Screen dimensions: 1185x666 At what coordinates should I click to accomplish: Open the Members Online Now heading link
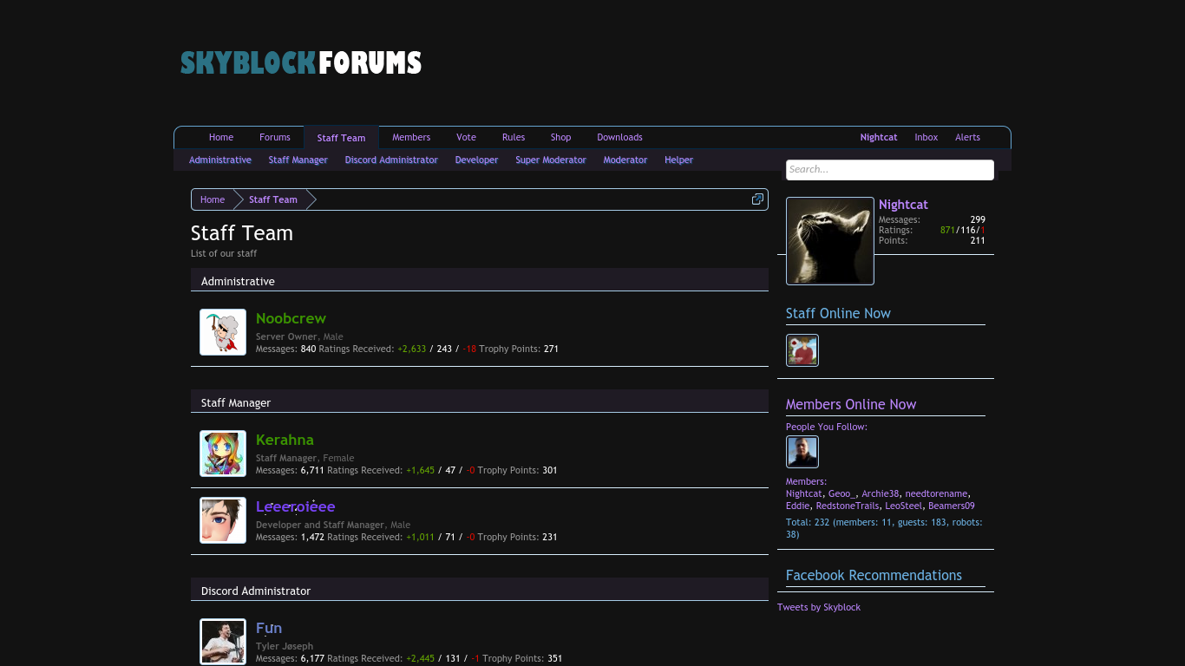click(851, 405)
